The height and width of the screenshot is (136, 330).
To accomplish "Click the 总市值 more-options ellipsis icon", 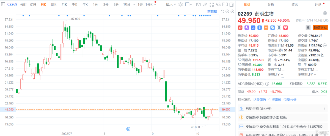I will coord(325,45).
